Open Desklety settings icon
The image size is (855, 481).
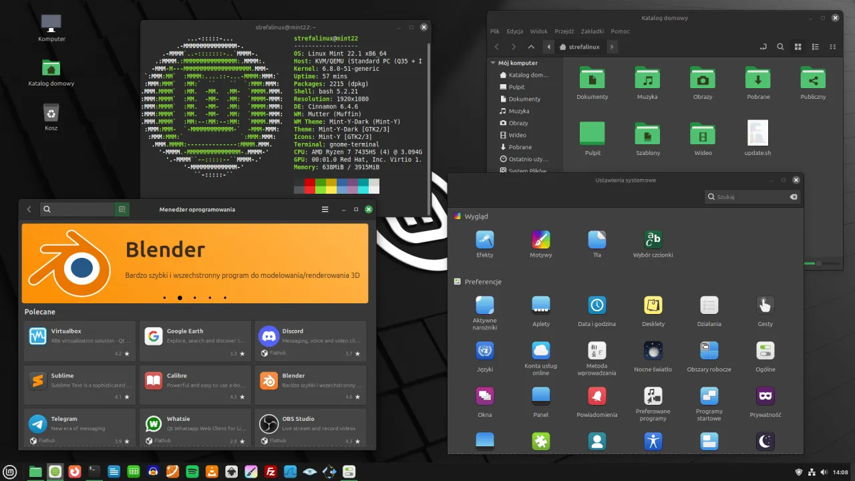[653, 307]
